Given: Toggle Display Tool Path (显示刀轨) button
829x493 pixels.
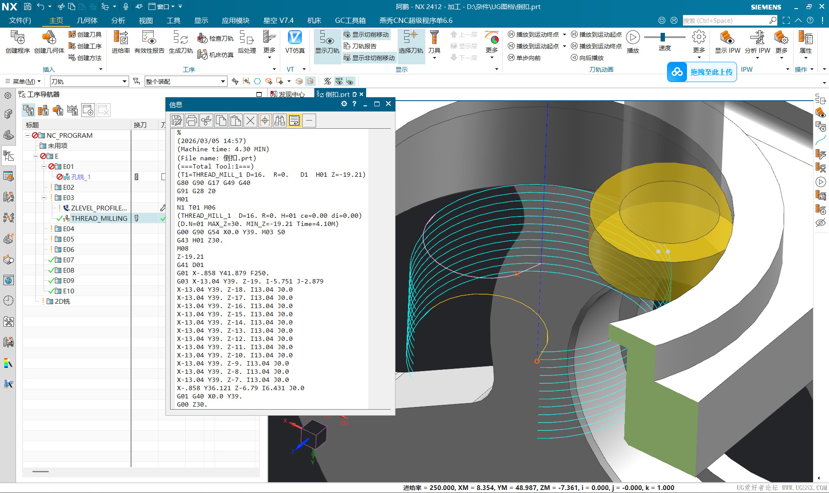Looking at the screenshot, I should (x=327, y=42).
